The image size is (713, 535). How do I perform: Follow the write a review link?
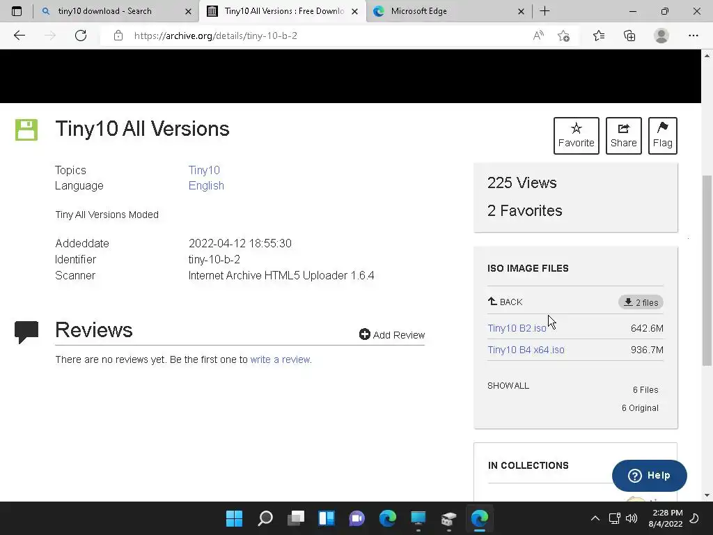[x=280, y=359]
